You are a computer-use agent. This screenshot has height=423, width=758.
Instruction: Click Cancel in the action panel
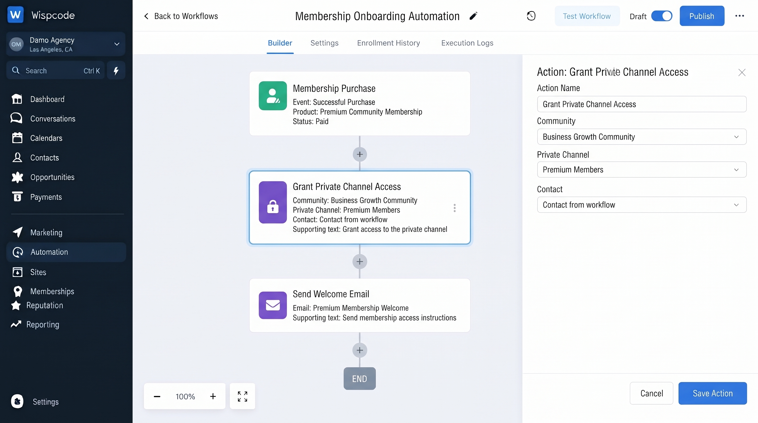coord(651,393)
